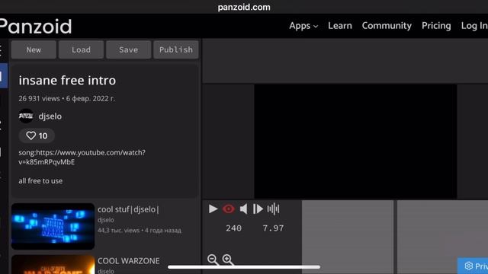The height and width of the screenshot is (274, 488).
Task: Click the Log In link
Action: [x=474, y=25]
